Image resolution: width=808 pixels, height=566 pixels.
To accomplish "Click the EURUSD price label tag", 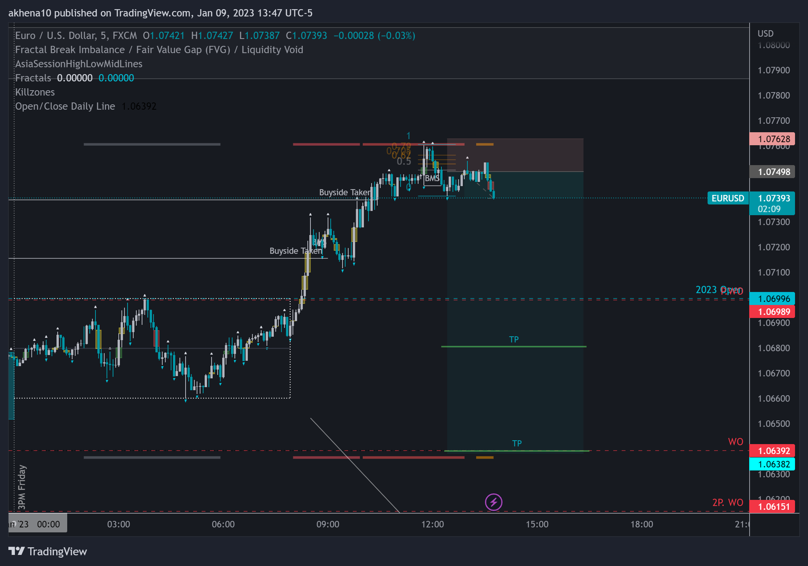I will [728, 198].
